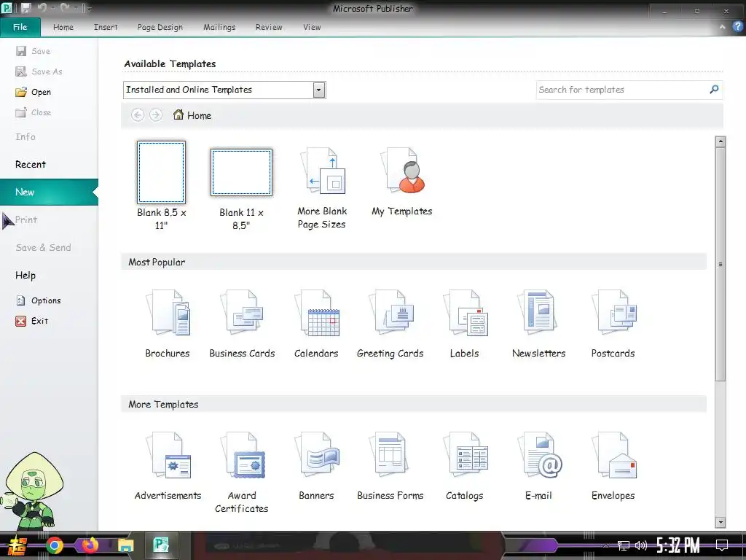This screenshot has width=746, height=560.
Task: Open Publisher Options
Action: (x=39, y=300)
